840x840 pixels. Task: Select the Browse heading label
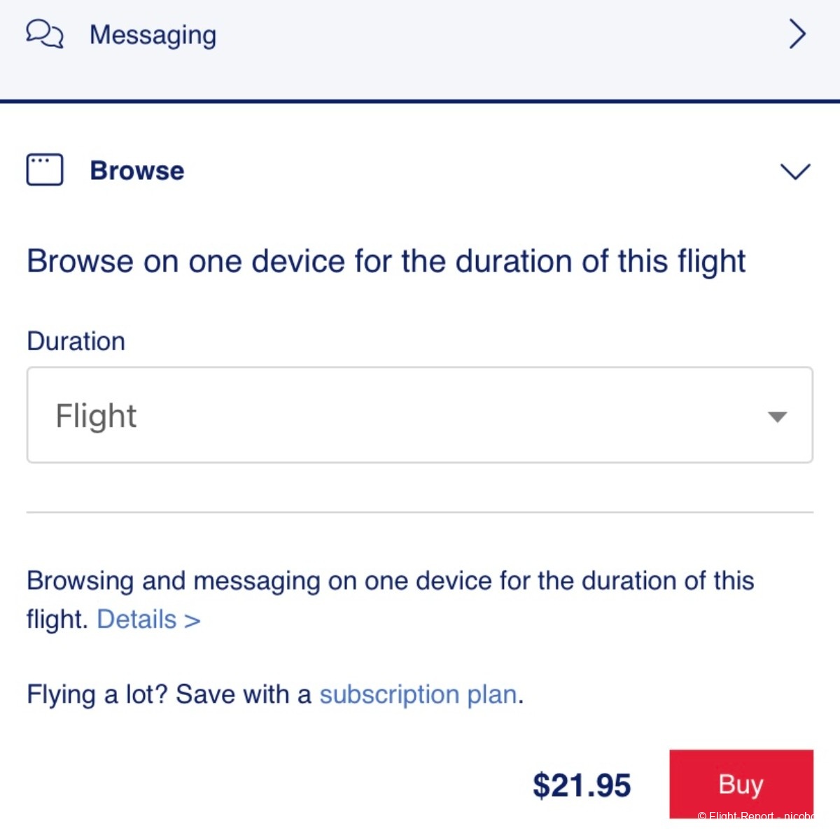point(137,171)
